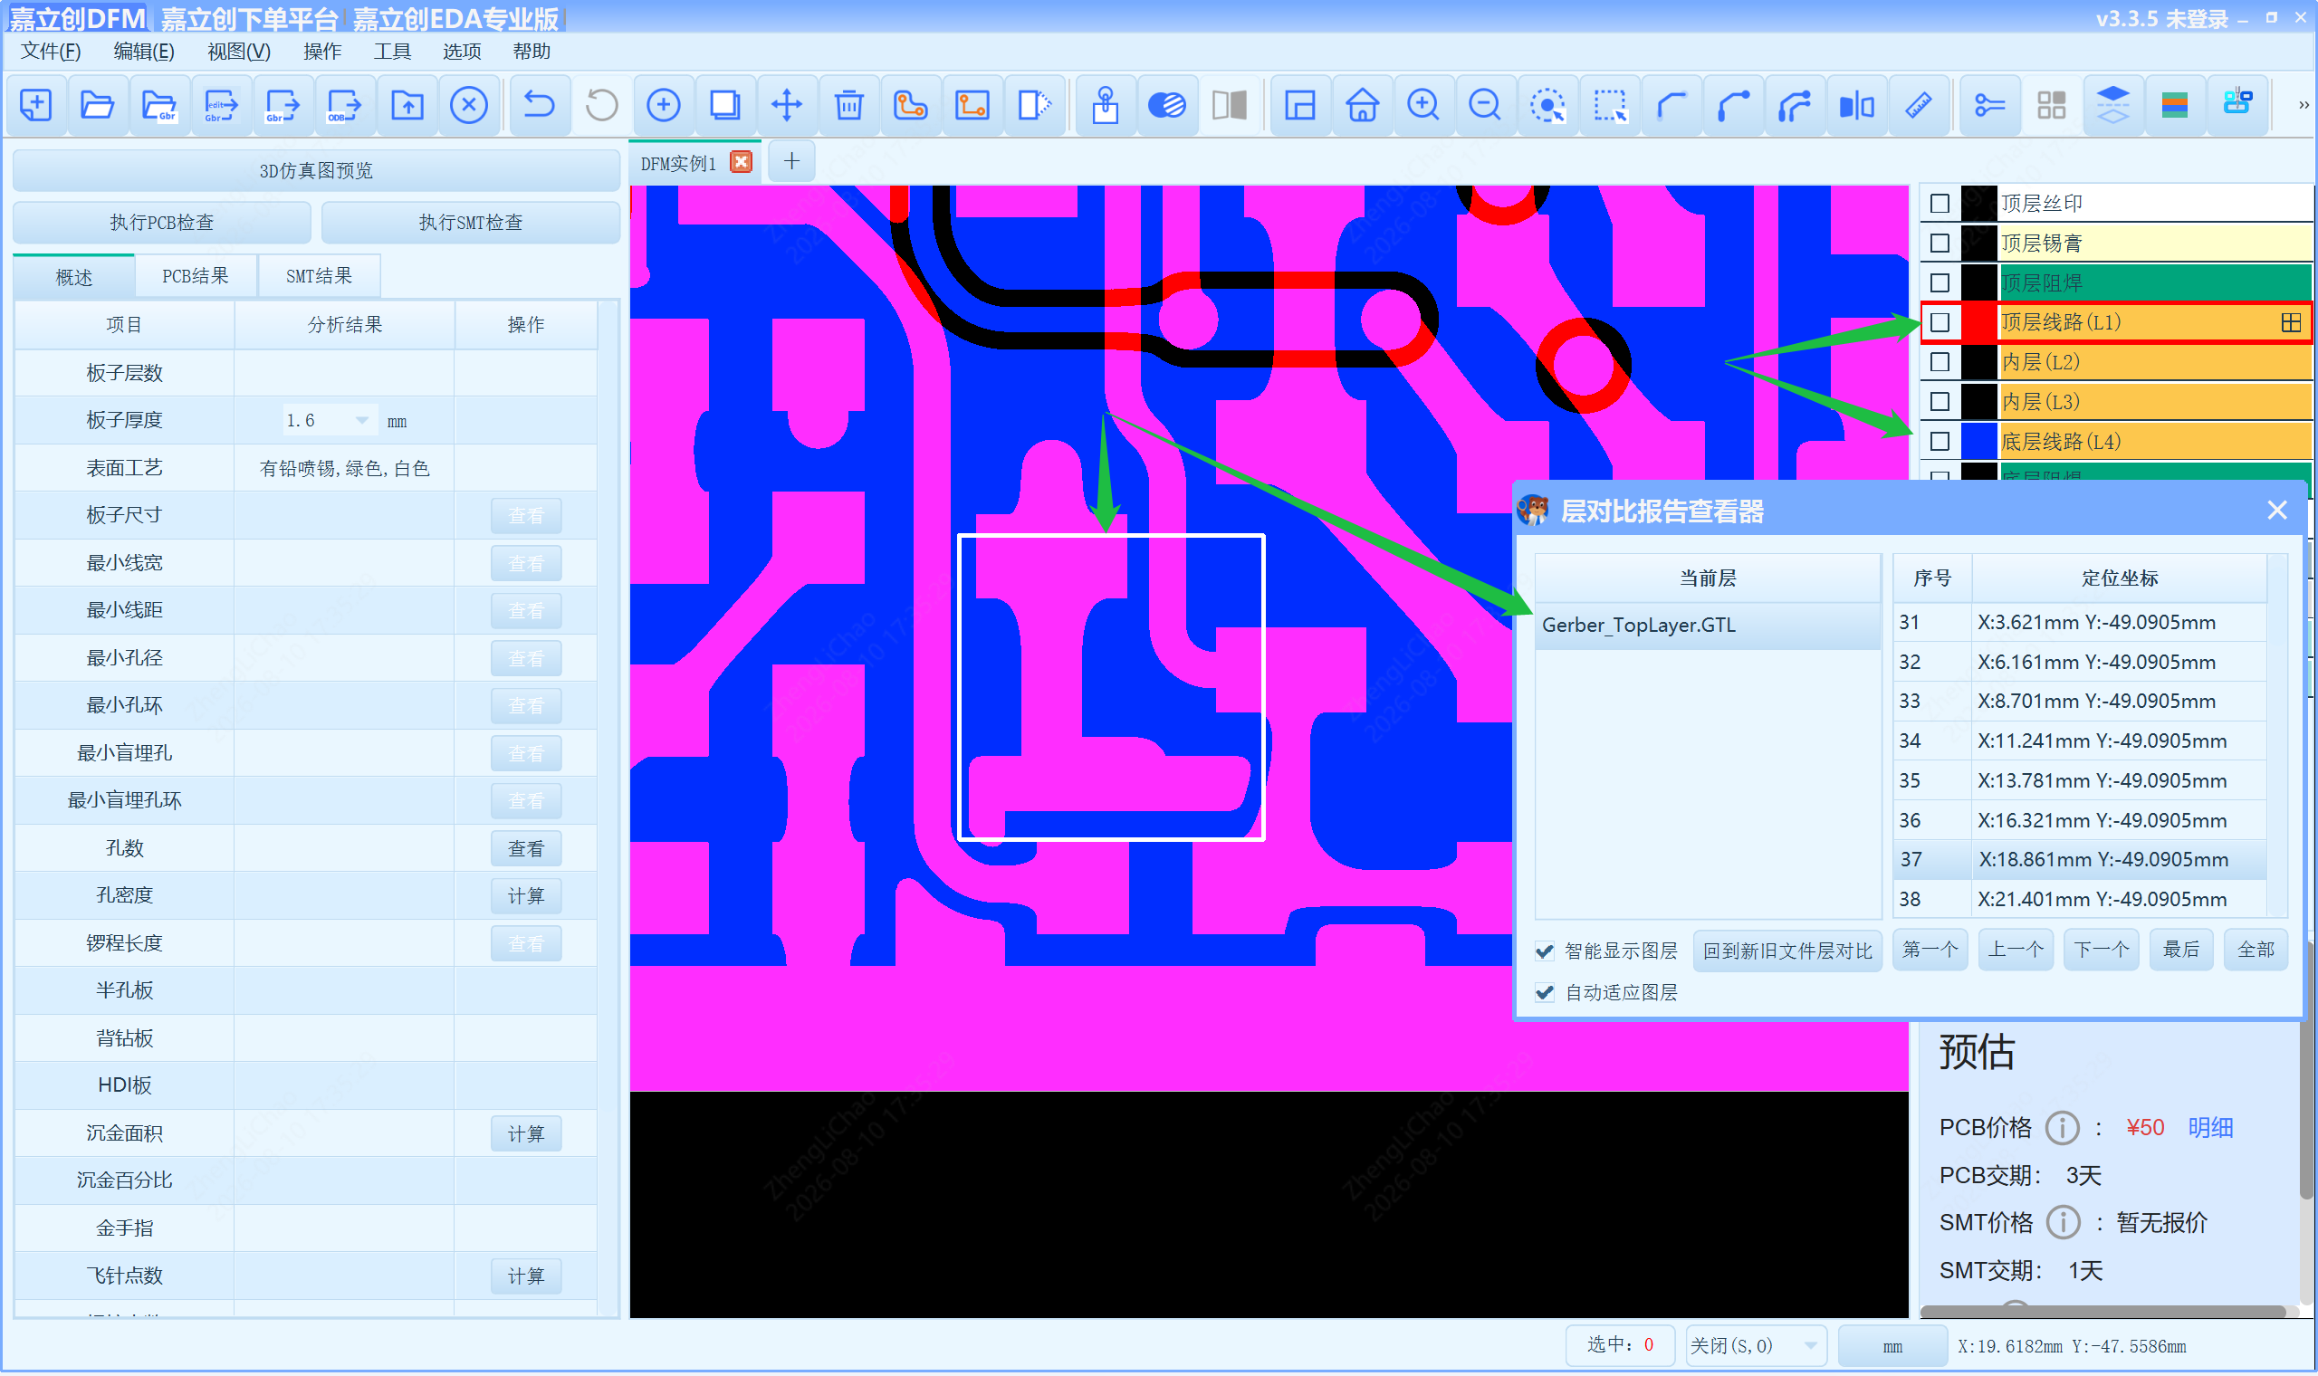2318x1376 pixels.
Task: Expand the toolbar overflow chevron
Action: point(2304,105)
